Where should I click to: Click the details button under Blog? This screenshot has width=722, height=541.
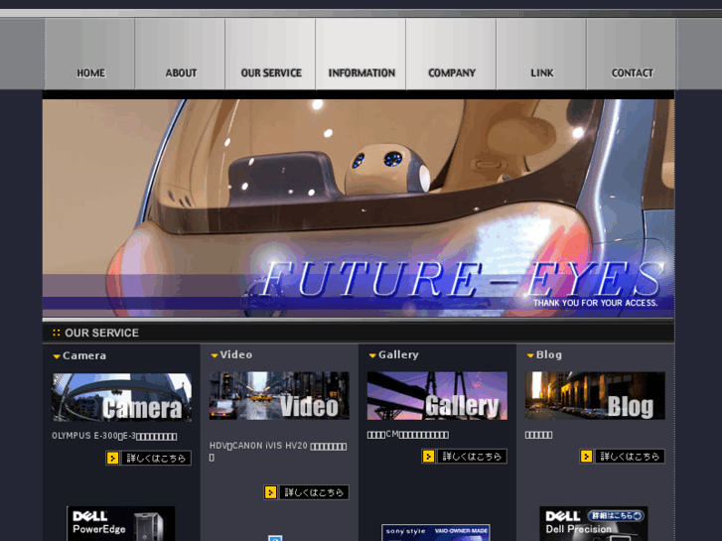click(622, 457)
